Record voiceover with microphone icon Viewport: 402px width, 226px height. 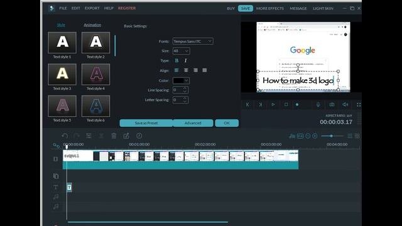[x=318, y=105]
